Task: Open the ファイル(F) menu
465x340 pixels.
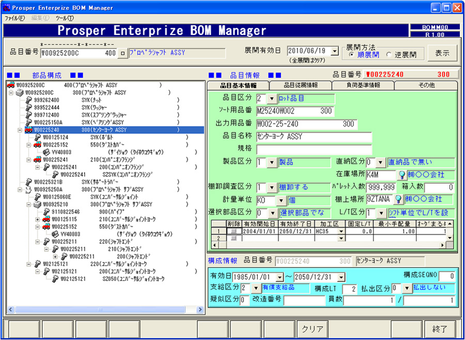Action: point(15,19)
